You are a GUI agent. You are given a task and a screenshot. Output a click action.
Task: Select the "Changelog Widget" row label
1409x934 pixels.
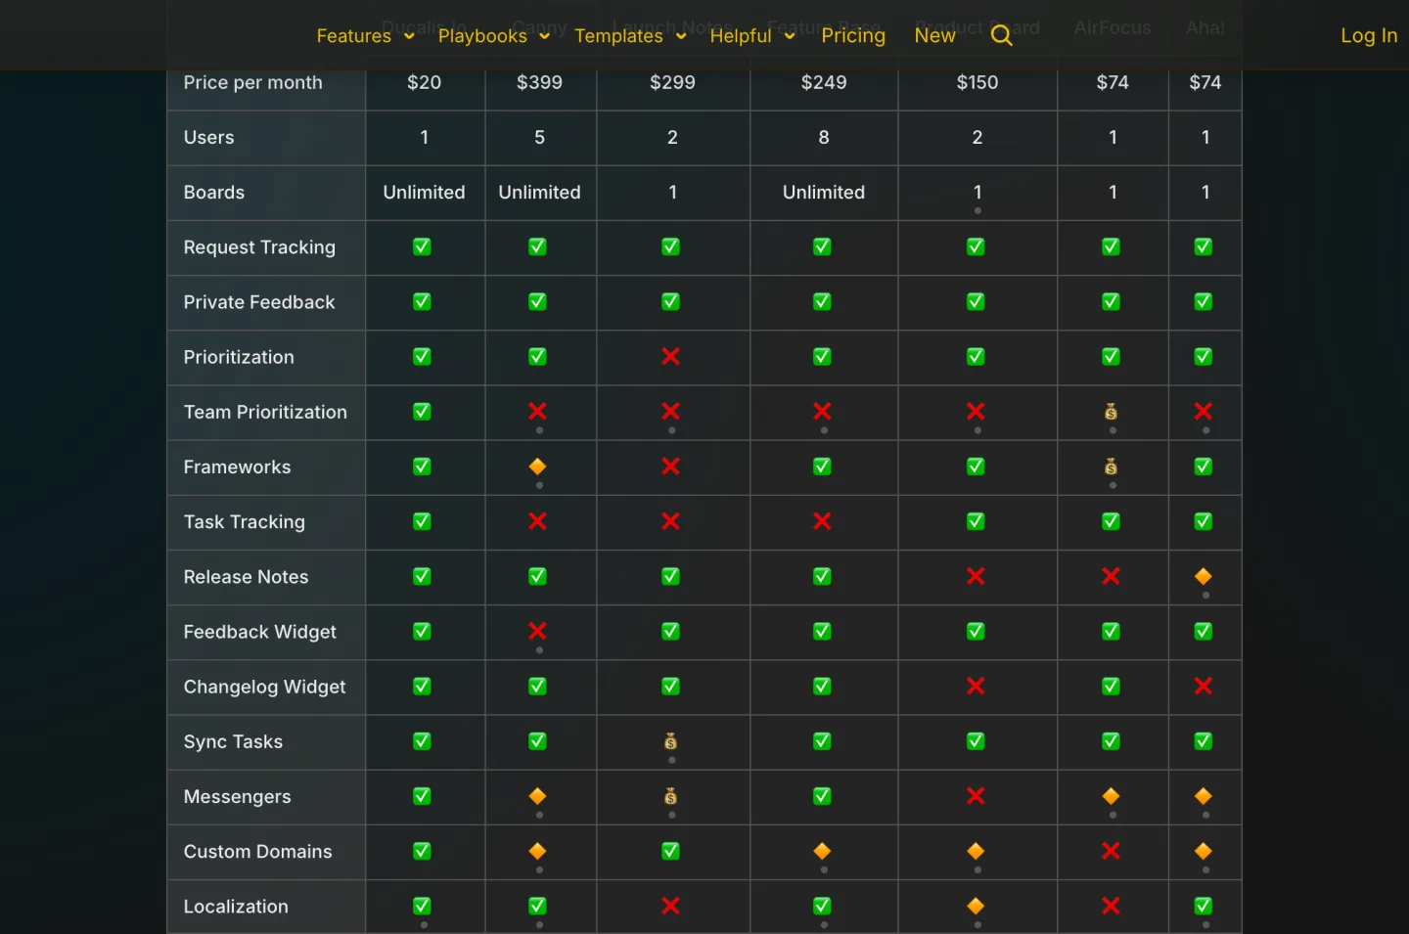tap(264, 688)
